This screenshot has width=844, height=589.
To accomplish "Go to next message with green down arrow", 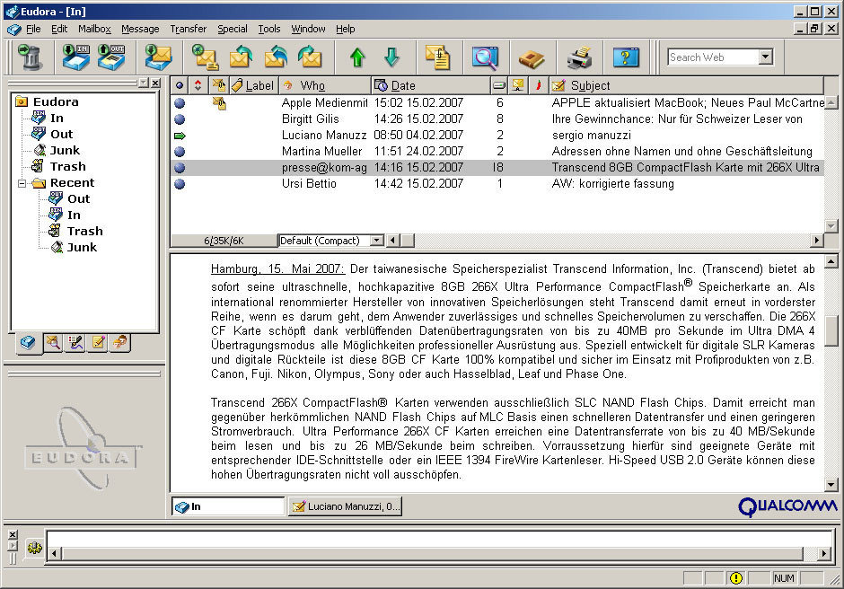I will point(391,57).
